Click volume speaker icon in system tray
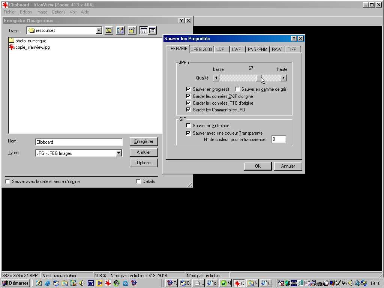 point(351,283)
